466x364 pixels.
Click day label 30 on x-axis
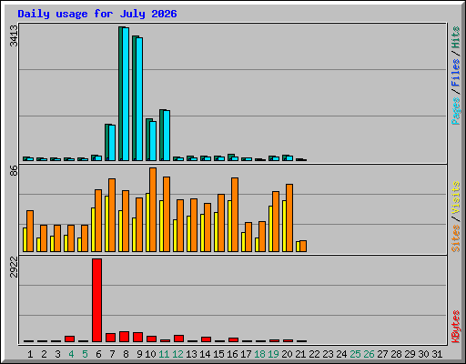(423, 354)
